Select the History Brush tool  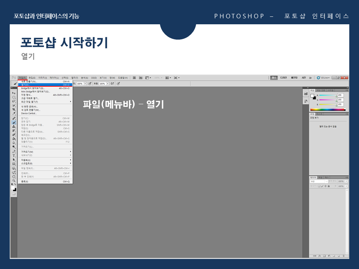point(14,131)
